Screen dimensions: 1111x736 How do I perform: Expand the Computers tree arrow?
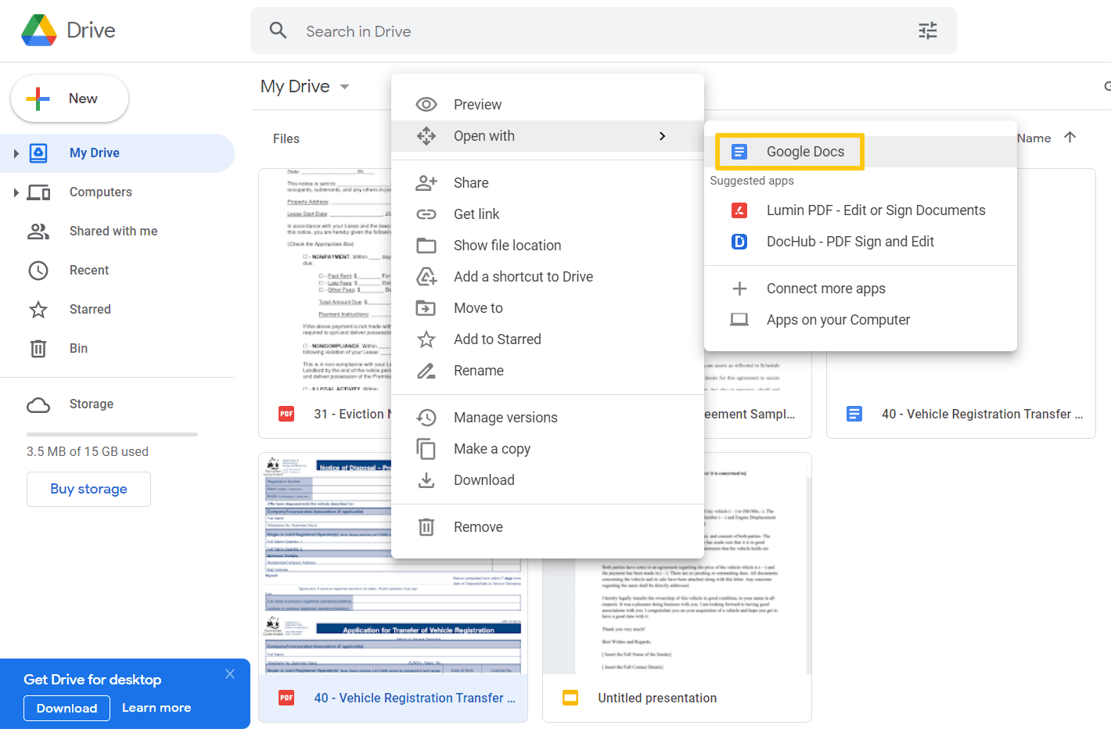(16, 192)
